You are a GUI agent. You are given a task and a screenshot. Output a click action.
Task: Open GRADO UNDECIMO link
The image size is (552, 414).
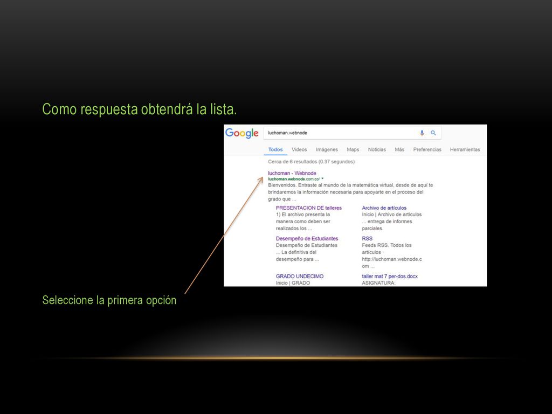300,276
